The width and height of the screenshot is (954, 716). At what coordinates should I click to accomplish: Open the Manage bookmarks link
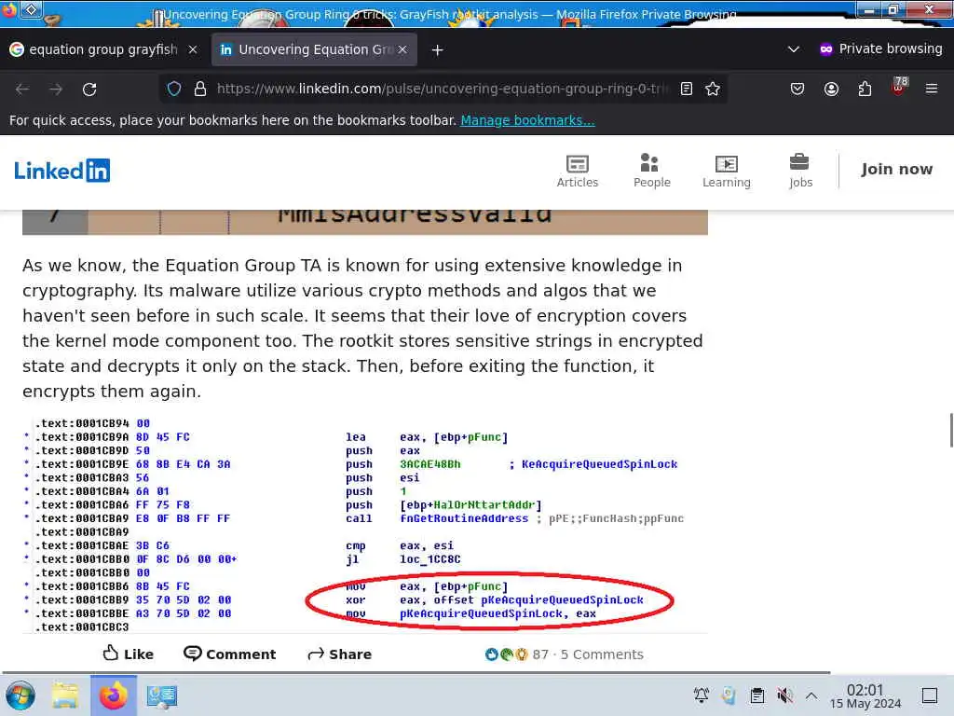pos(527,120)
